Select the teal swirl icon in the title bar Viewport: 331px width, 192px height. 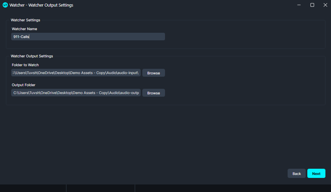pos(5,5)
